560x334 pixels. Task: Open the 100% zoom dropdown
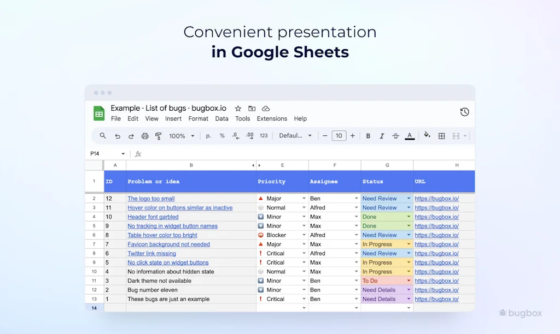[x=182, y=136]
